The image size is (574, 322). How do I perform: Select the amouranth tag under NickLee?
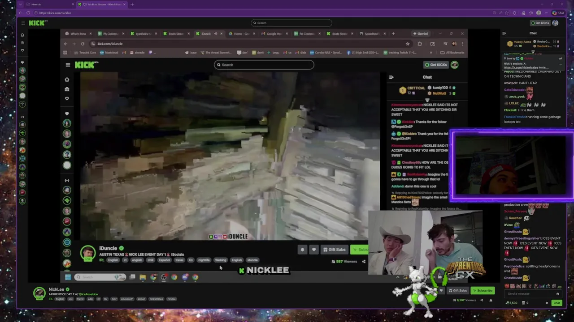pyautogui.click(x=127, y=299)
